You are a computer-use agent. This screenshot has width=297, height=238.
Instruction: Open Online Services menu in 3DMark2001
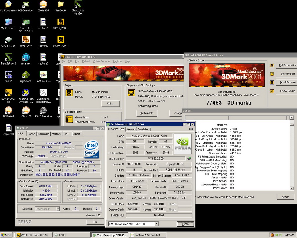click(x=102, y=61)
